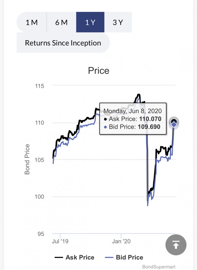This screenshot has height=270, width=197.
Task: Click the Jul '19 axis label
Action: 60,241
